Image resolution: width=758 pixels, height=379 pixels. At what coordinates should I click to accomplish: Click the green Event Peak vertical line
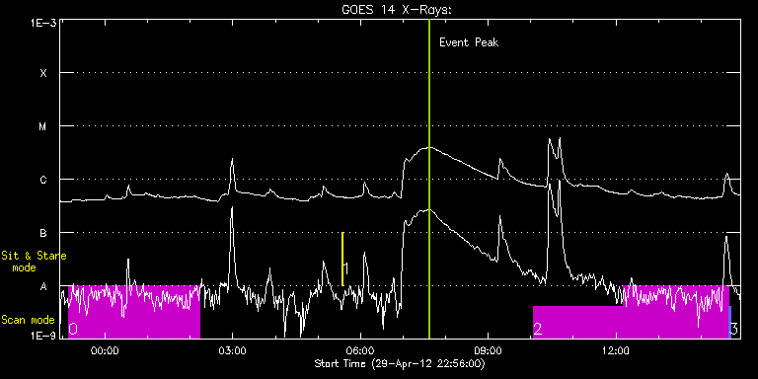coord(428,179)
